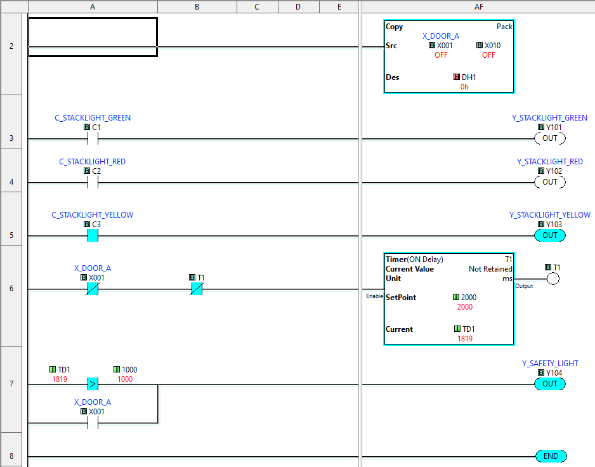Click the timer SetPoint value 2000 in red

(x=465, y=306)
